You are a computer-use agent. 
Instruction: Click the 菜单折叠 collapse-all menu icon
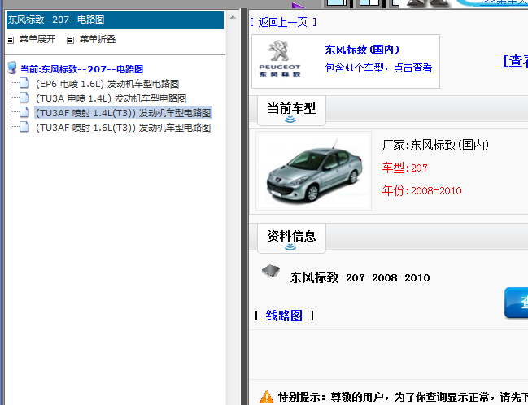(70, 40)
